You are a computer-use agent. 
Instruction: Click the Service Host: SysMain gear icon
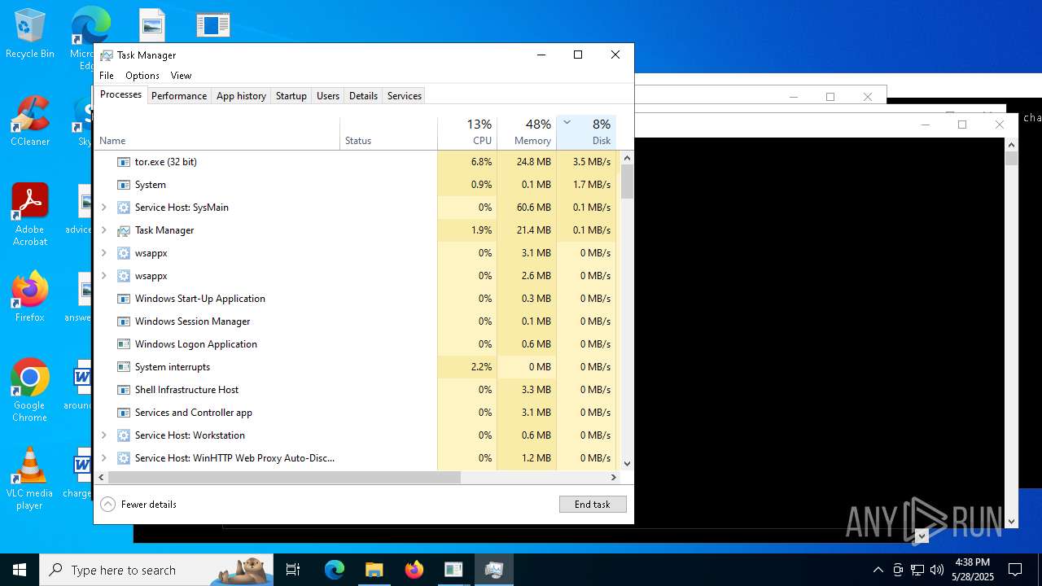click(x=124, y=208)
